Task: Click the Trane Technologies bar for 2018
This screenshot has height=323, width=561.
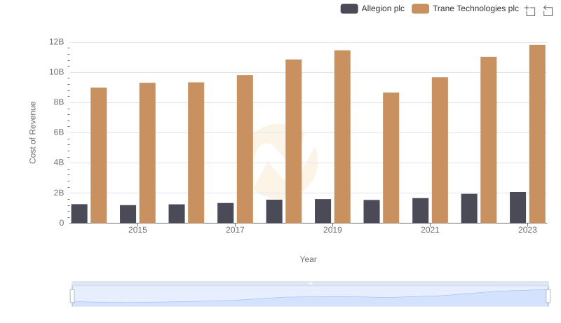Action: point(294,142)
